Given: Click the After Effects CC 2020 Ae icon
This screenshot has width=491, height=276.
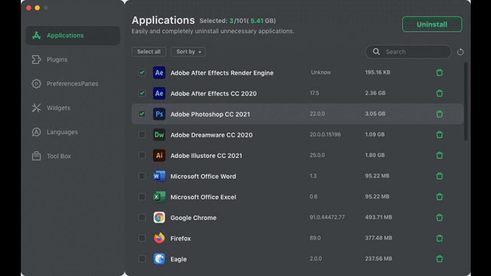Looking at the screenshot, I should 159,93.
